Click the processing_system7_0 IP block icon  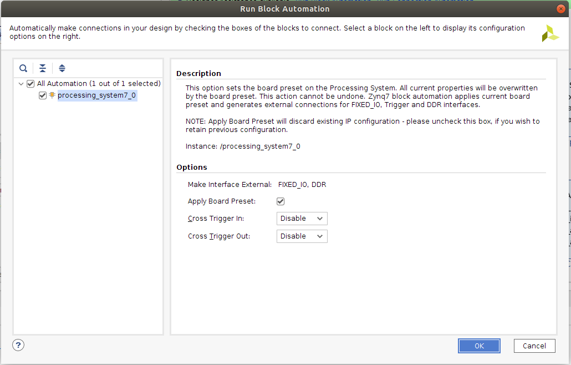(52, 95)
